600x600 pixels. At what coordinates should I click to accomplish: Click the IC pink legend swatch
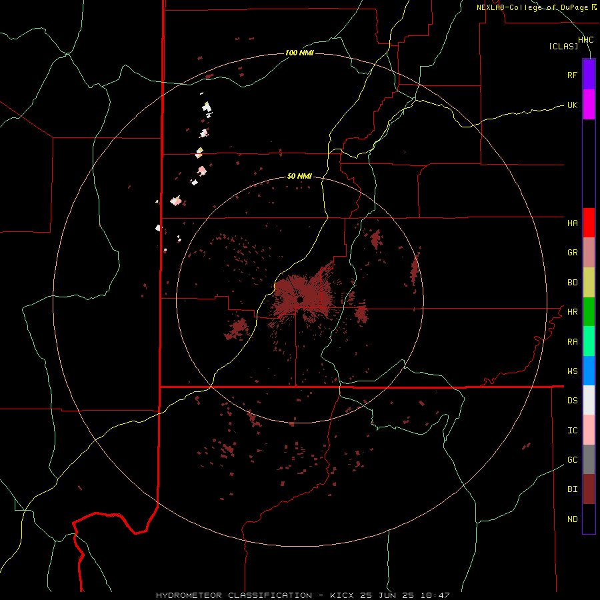(589, 430)
